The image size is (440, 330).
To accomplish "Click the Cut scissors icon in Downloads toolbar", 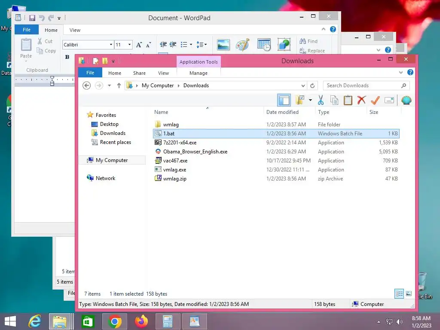I will pyautogui.click(x=321, y=100).
